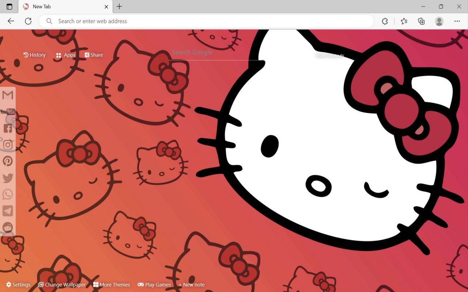Restore down the browser window
The width and height of the screenshot is (468, 292).
point(441,7)
